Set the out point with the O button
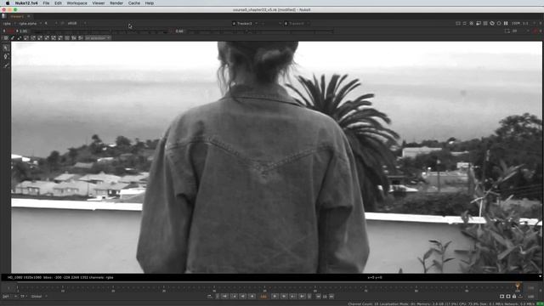 pyautogui.click(x=309, y=297)
